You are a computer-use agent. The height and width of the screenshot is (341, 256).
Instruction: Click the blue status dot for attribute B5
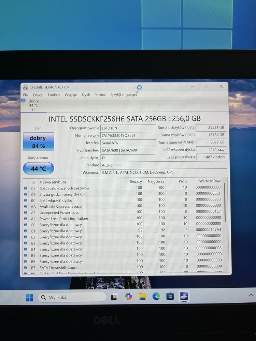pos(26,255)
